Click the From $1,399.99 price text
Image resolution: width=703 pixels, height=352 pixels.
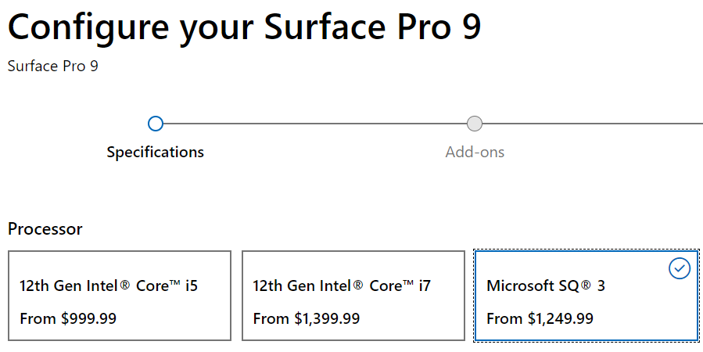pos(307,318)
